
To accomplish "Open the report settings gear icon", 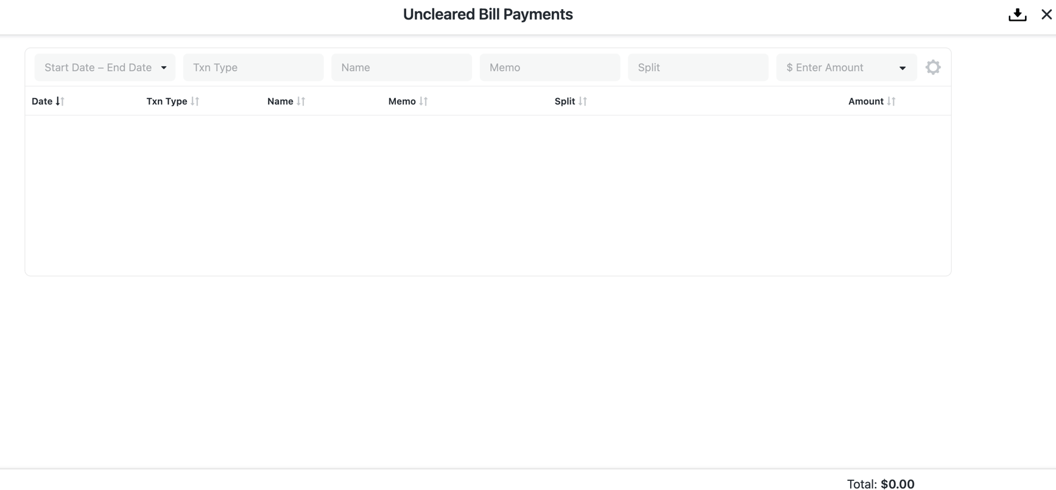I will (x=933, y=67).
